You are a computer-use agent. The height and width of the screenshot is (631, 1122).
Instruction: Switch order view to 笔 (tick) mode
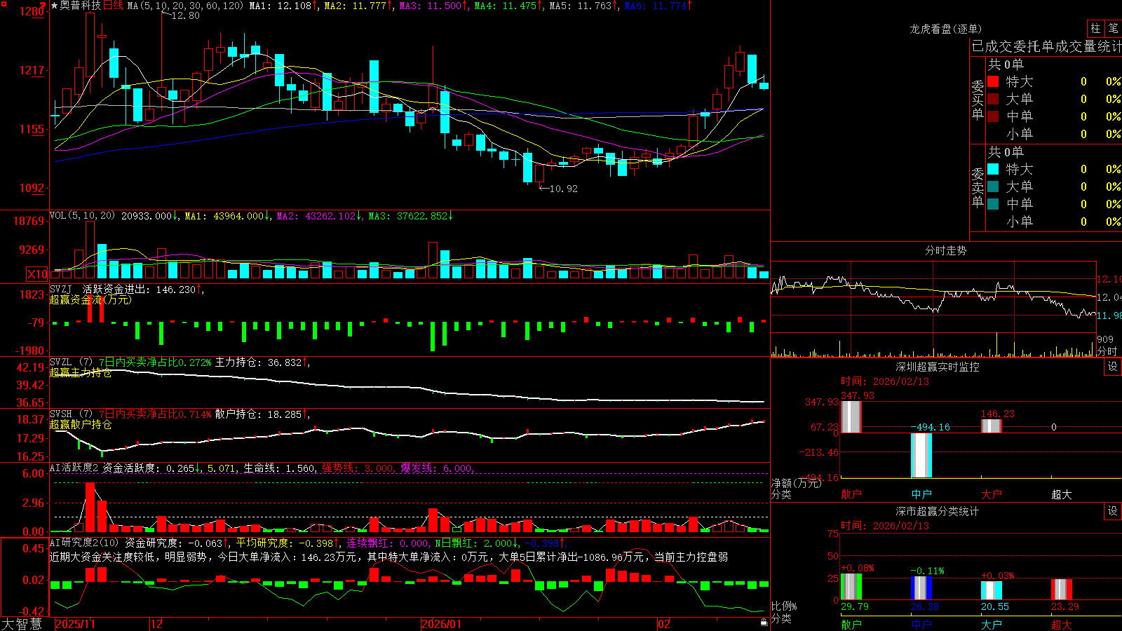point(1114,29)
